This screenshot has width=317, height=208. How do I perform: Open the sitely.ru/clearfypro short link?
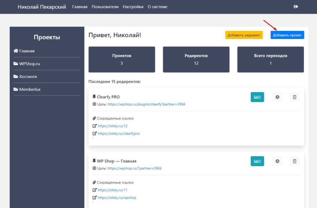[119, 134]
